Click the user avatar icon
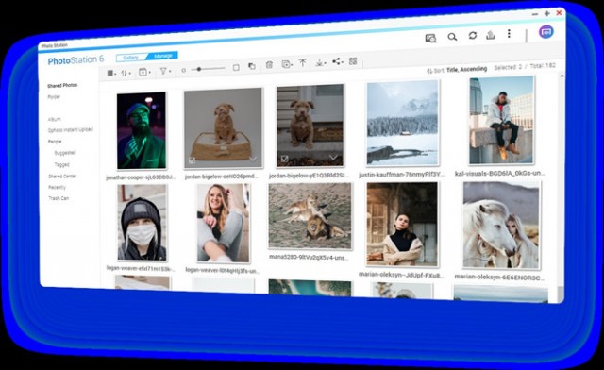Image resolution: width=604 pixels, height=370 pixels. [545, 32]
